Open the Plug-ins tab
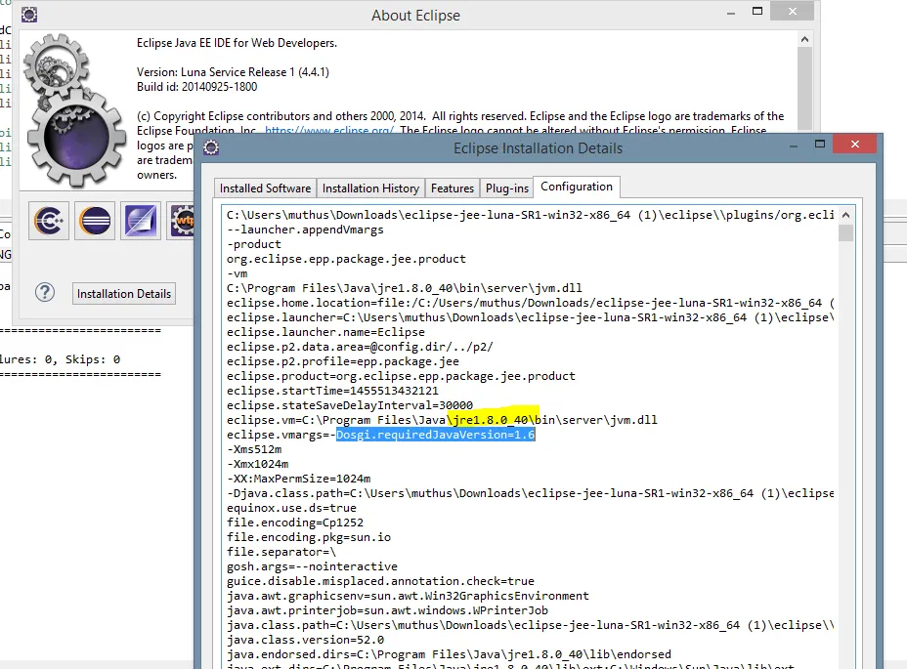The image size is (907, 669). point(506,188)
